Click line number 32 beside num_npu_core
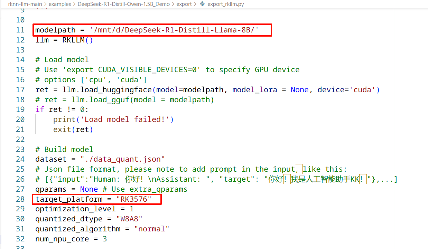 tap(20, 239)
